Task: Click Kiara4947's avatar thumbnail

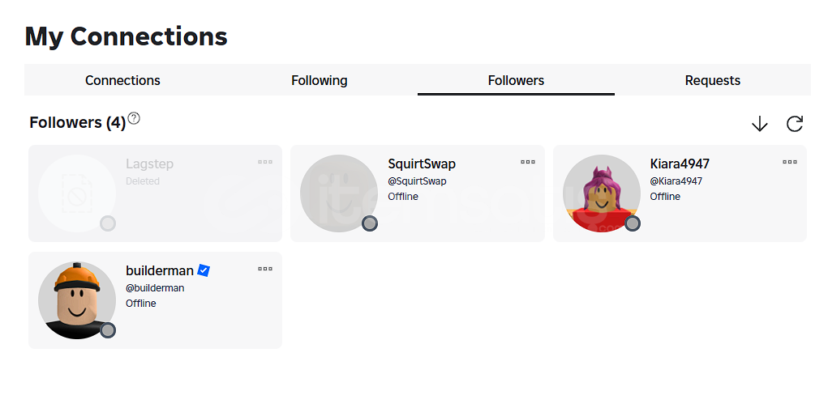Action: point(601,193)
